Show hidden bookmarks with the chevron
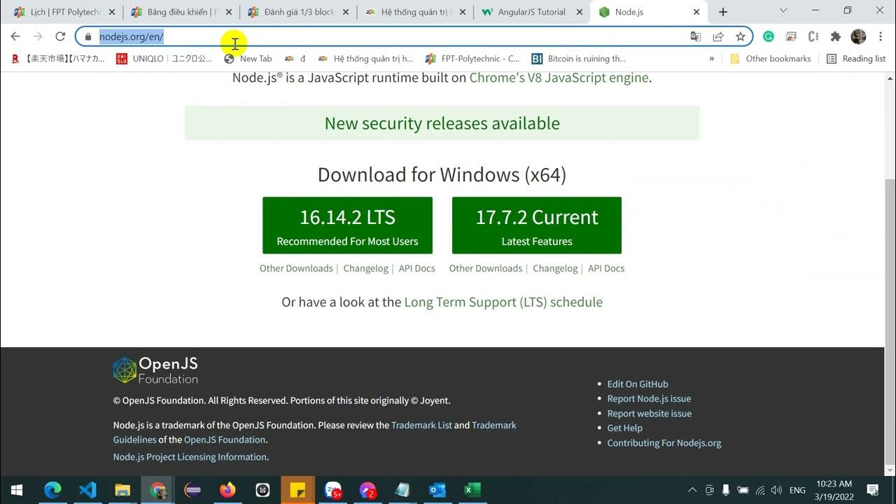 pos(712,59)
